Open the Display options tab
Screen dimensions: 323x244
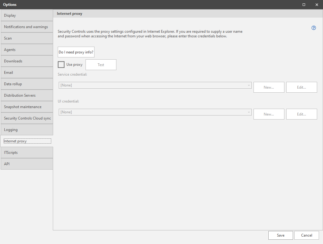point(27,15)
